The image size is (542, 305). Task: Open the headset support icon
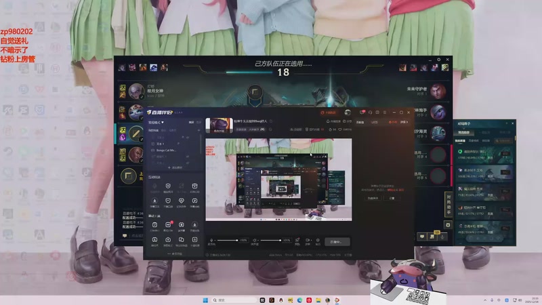[370, 113]
